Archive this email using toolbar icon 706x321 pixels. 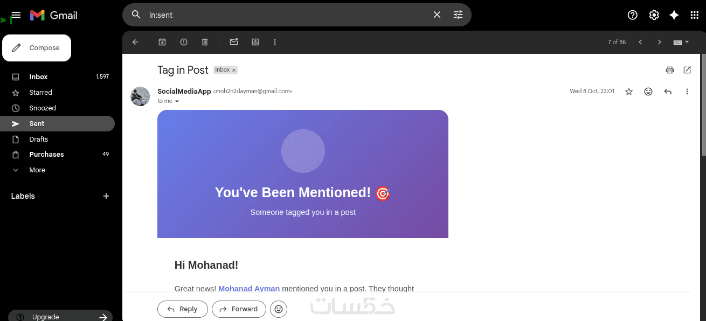[162, 42]
